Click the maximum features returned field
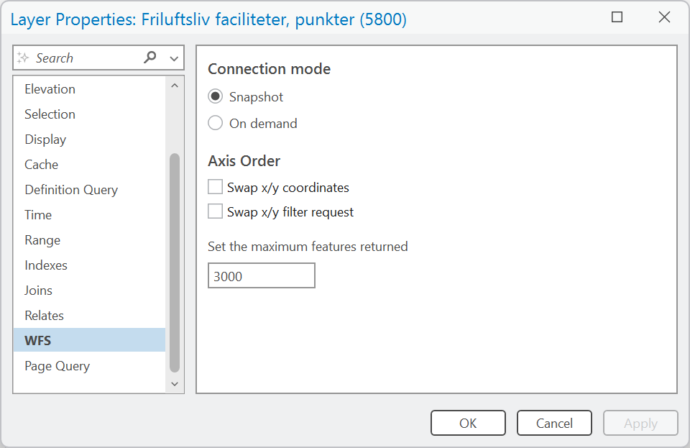This screenshot has height=448, width=690. (261, 276)
